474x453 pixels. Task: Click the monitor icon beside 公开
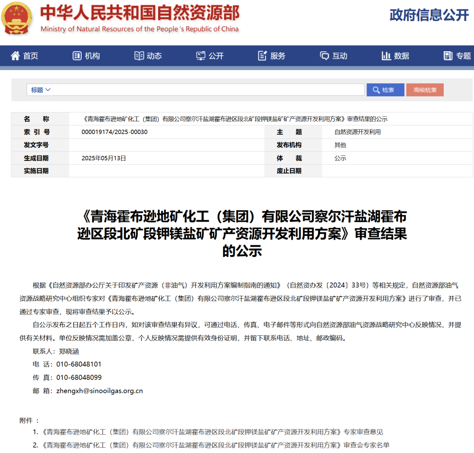tap(201, 56)
